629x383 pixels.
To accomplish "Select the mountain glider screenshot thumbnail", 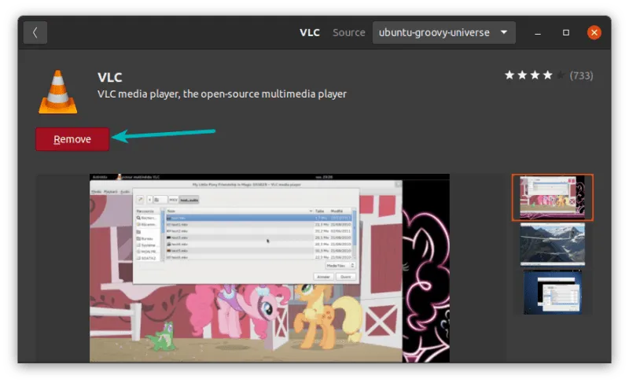I will pyautogui.click(x=552, y=245).
